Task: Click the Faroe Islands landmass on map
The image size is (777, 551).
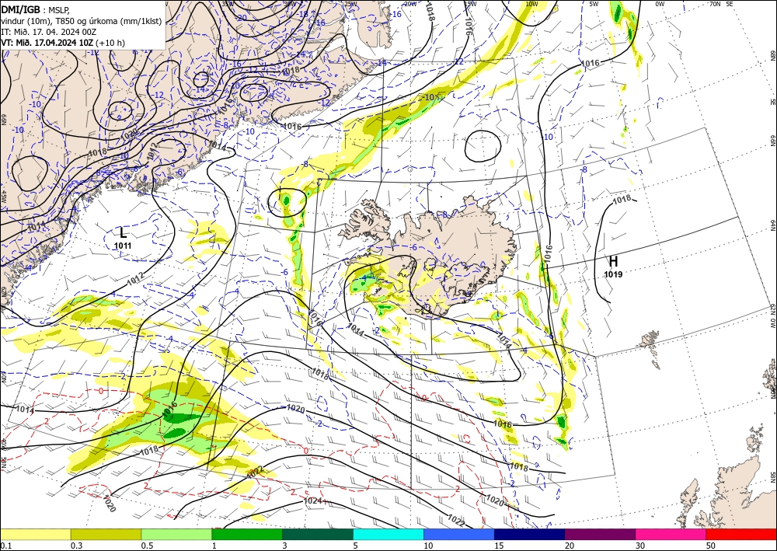Action: click(x=650, y=340)
